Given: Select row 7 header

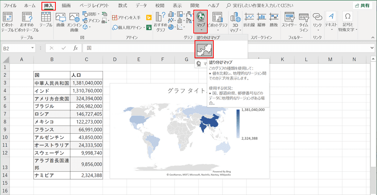Looking at the screenshot, I should point(5,114).
